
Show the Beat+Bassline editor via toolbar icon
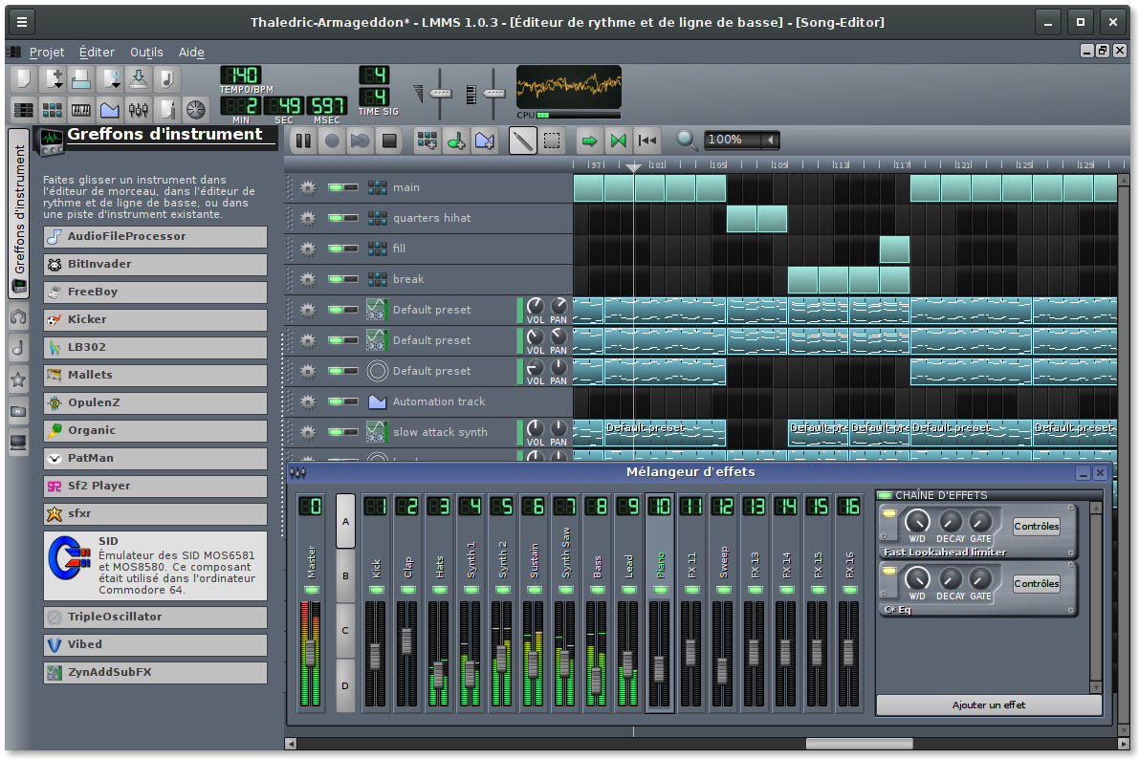pyautogui.click(x=53, y=110)
